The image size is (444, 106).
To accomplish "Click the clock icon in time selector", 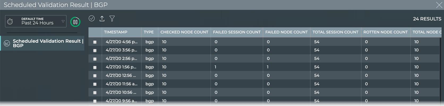I will click(10, 21).
